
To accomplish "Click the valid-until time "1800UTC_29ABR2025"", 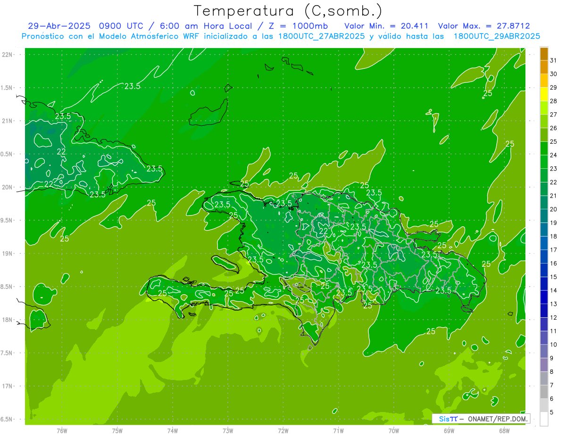I will (x=497, y=36).
